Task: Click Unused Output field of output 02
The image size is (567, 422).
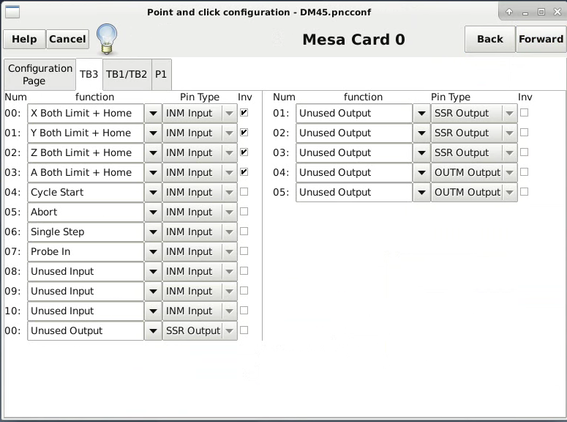Action: (354, 133)
